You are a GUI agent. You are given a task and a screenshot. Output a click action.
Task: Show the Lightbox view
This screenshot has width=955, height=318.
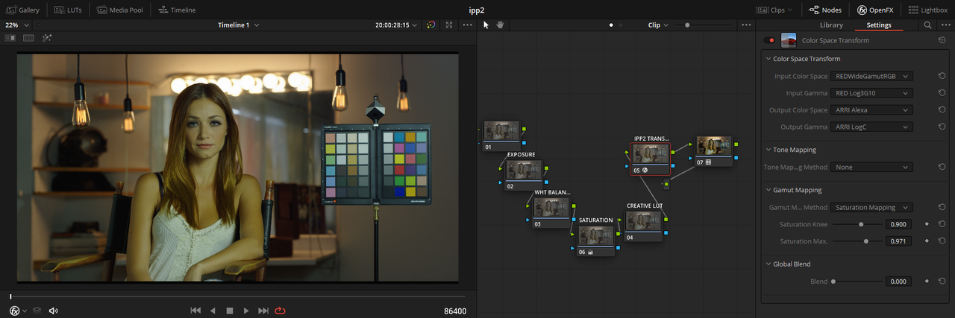(x=927, y=10)
